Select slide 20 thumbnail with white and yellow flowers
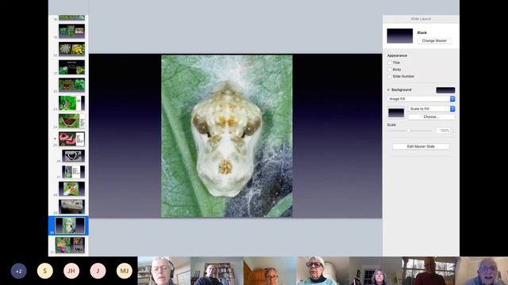Viewport: 508px width, 285px height. click(x=71, y=49)
